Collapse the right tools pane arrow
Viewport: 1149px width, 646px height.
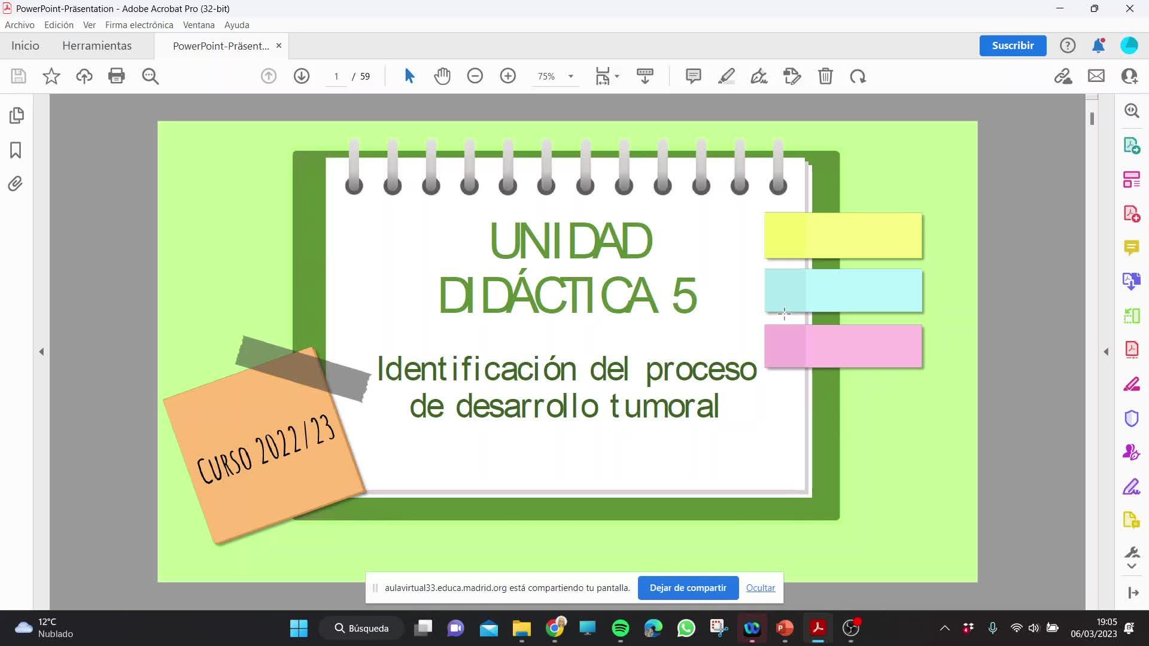(x=1106, y=352)
